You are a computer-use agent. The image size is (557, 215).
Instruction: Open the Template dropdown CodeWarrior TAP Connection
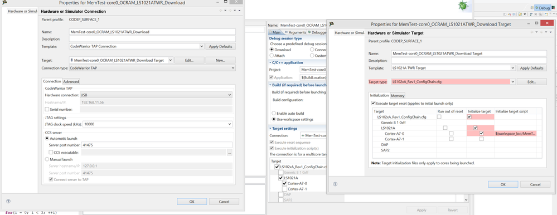pos(201,46)
